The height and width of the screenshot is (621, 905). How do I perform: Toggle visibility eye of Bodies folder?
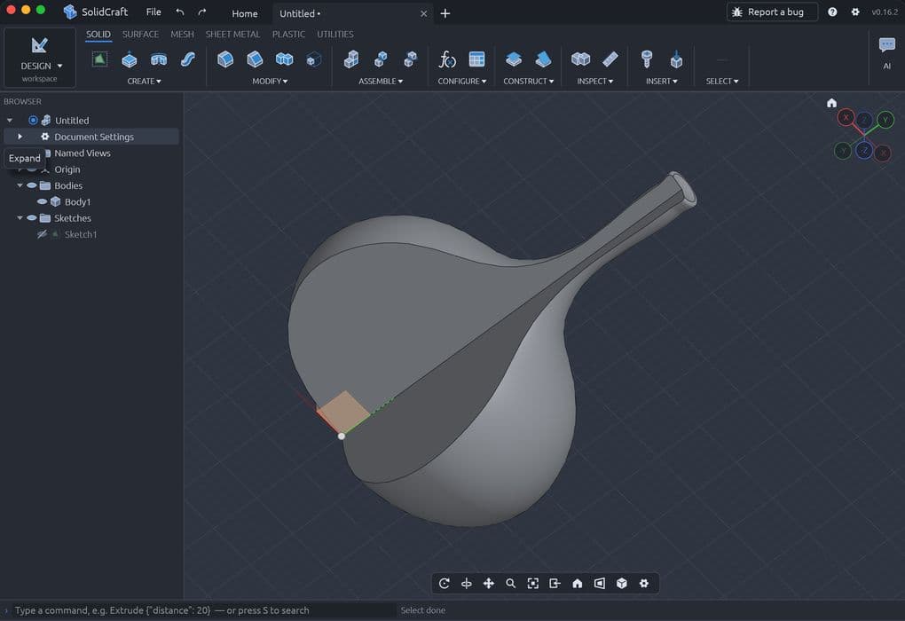[x=32, y=185]
